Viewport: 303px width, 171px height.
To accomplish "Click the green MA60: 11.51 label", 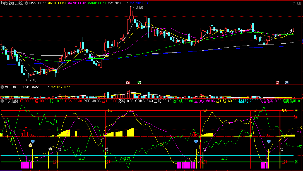I will 97,3.
